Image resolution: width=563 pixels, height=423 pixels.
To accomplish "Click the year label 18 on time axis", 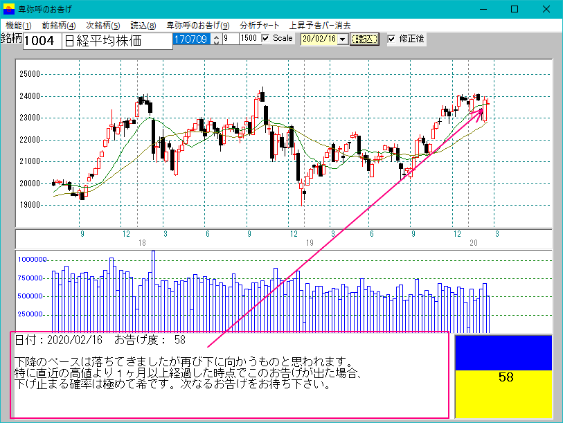I will coord(142,243).
